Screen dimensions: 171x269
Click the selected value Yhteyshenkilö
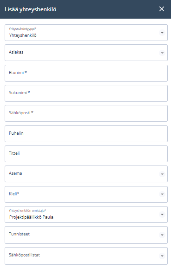coord(23,35)
